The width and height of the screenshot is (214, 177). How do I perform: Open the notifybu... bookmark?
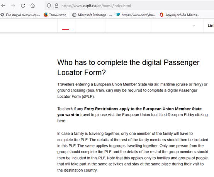(x=136, y=15)
